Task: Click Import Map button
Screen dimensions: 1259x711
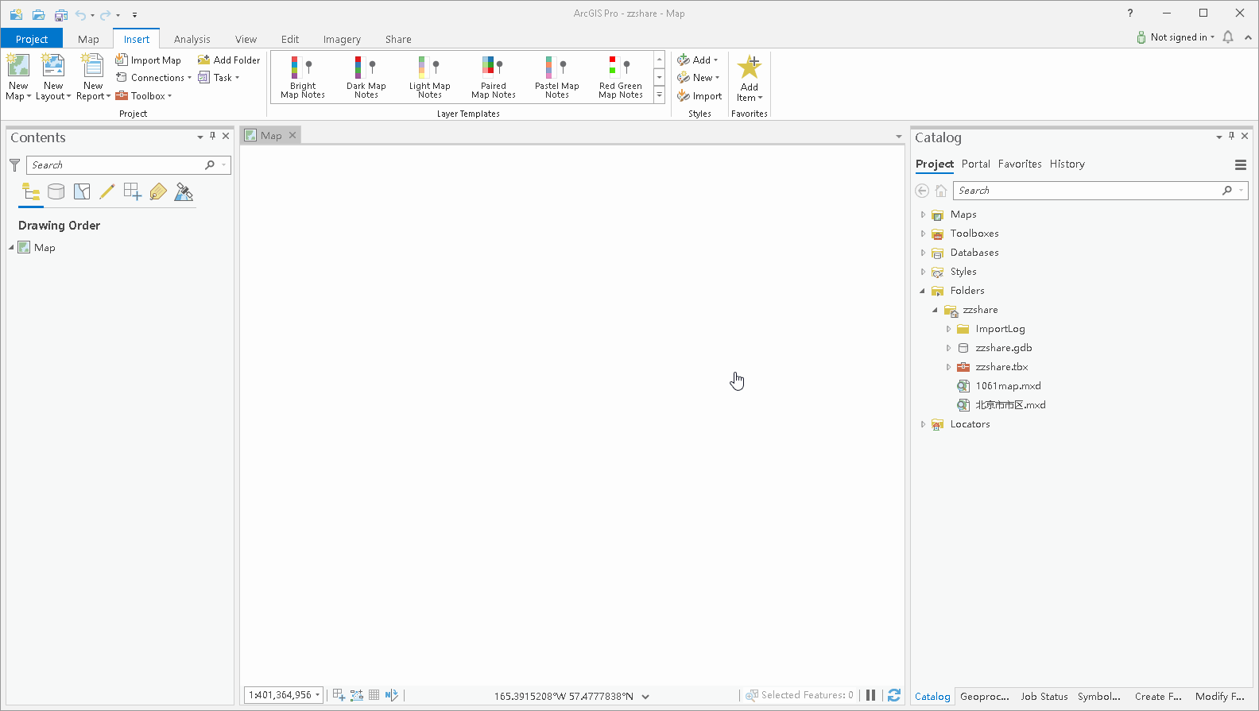Action: point(149,60)
